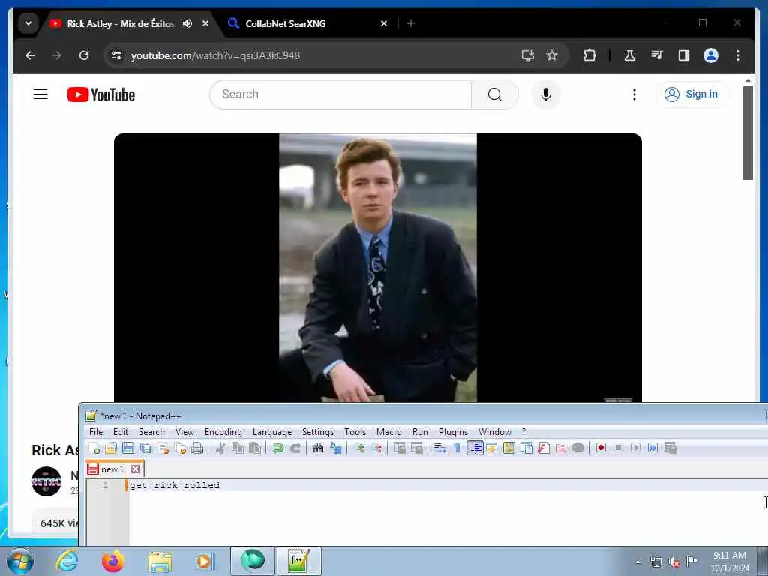768x576 pixels.
Task: Click the Copy icon in Notepad++ toolbar
Action: tap(238, 448)
